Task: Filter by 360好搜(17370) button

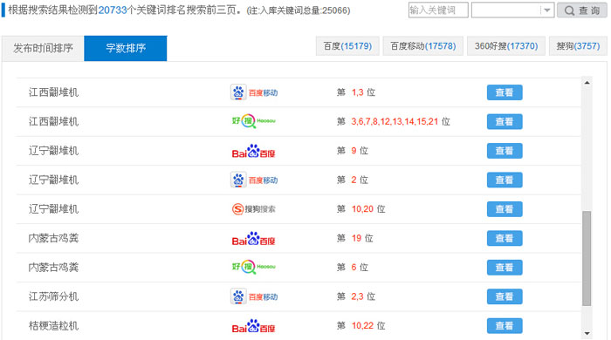Action: [x=505, y=46]
